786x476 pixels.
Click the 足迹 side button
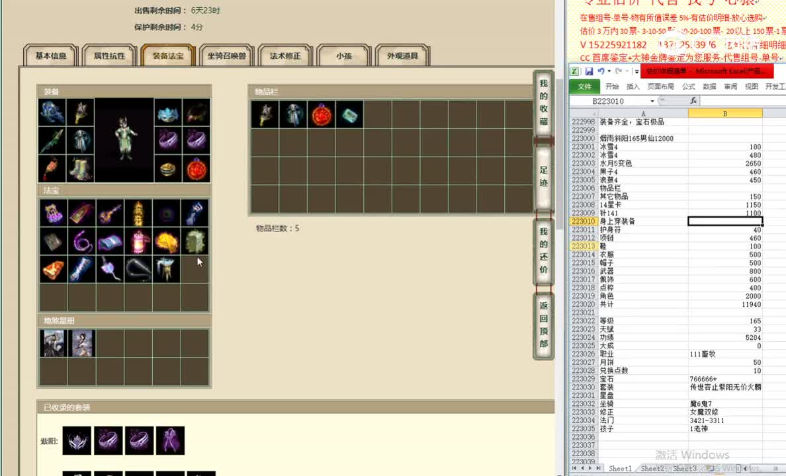pos(543,177)
